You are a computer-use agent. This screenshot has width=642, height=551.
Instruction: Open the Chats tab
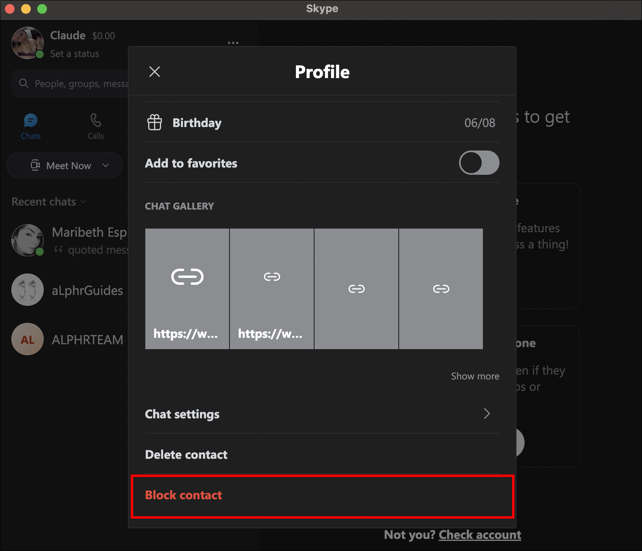click(x=31, y=126)
